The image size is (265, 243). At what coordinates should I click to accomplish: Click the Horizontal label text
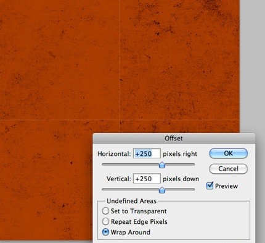(x=114, y=154)
